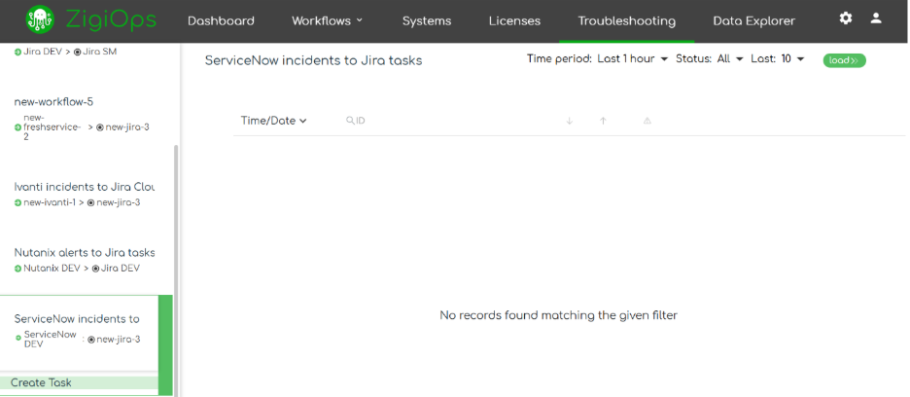Expand the Workflows chevron arrow
910x397 pixels.
(360, 20)
